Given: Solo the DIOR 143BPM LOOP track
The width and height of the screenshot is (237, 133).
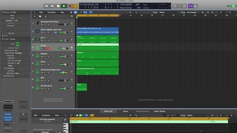Looking at the screenshot, I should 45,33.
